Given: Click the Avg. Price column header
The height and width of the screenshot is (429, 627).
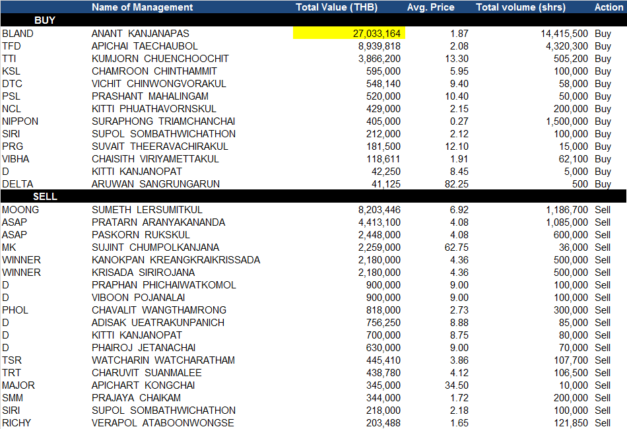Looking at the screenshot, I should pyautogui.click(x=431, y=7).
